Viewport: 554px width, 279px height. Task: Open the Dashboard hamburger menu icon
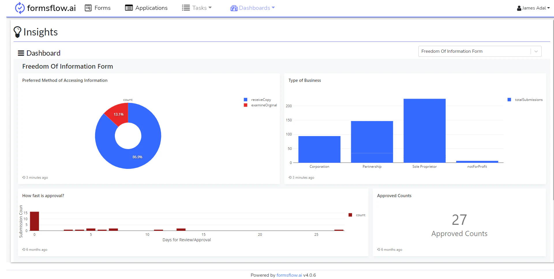pyautogui.click(x=21, y=53)
